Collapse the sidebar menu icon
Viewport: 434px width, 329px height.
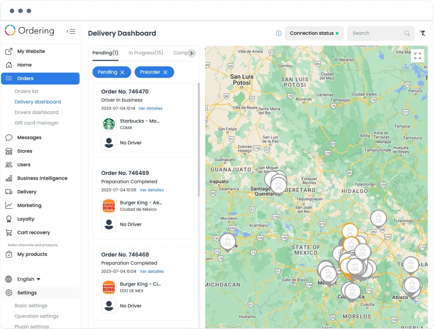coord(71,31)
